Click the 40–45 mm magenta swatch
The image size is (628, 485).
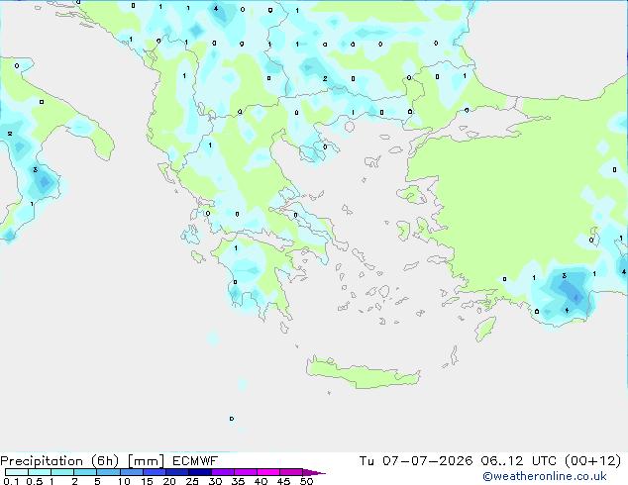(x=268, y=472)
